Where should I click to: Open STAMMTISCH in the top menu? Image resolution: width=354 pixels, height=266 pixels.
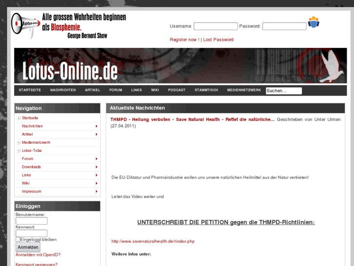coord(206,90)
